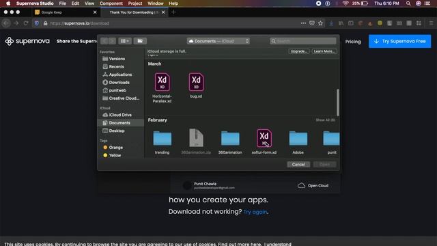Bookmark this page with the star icon
Image resolution: width=437 pixels, height=246 pixels.
point(320,23)
